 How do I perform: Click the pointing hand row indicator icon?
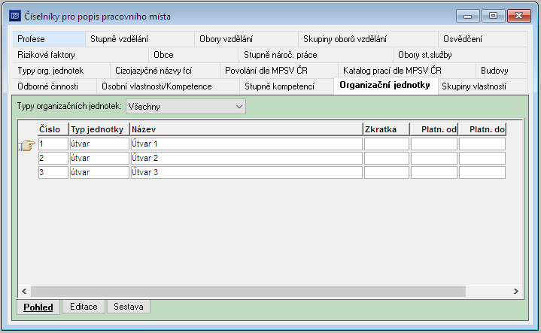click(x=27, y=145)
